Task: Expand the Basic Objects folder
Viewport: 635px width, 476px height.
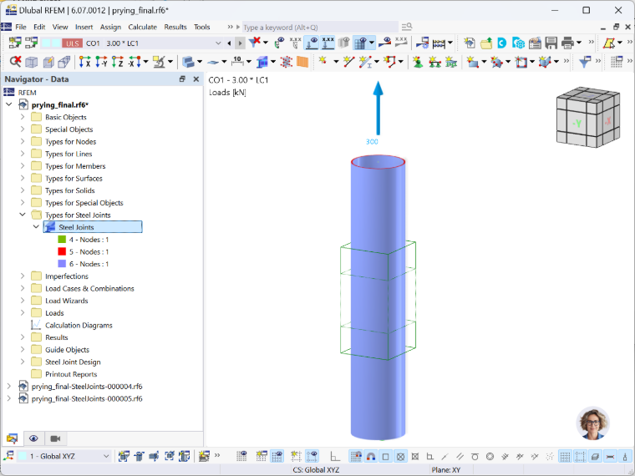Action: point(23,117)
